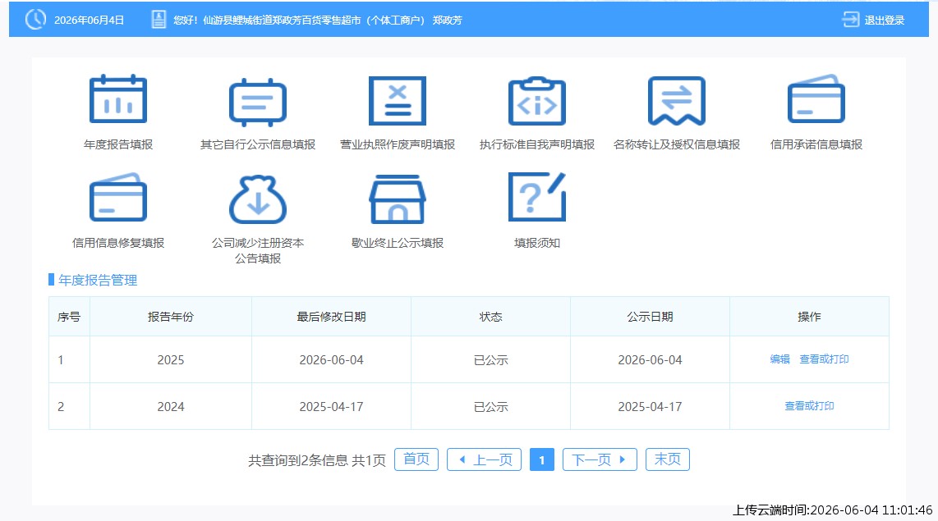Click the 年度报告填报 label
This screenshot has width=938, height=521.
(117, 144)
